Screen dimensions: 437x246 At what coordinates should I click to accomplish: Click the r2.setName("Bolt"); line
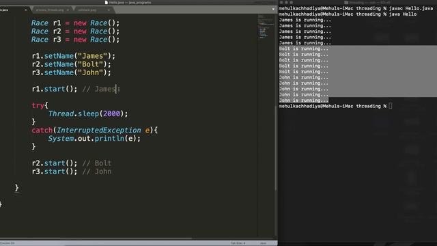(x=71, y=64)
